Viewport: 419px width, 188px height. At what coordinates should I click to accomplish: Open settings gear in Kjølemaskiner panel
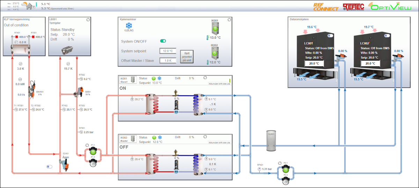tap(229, 20)
